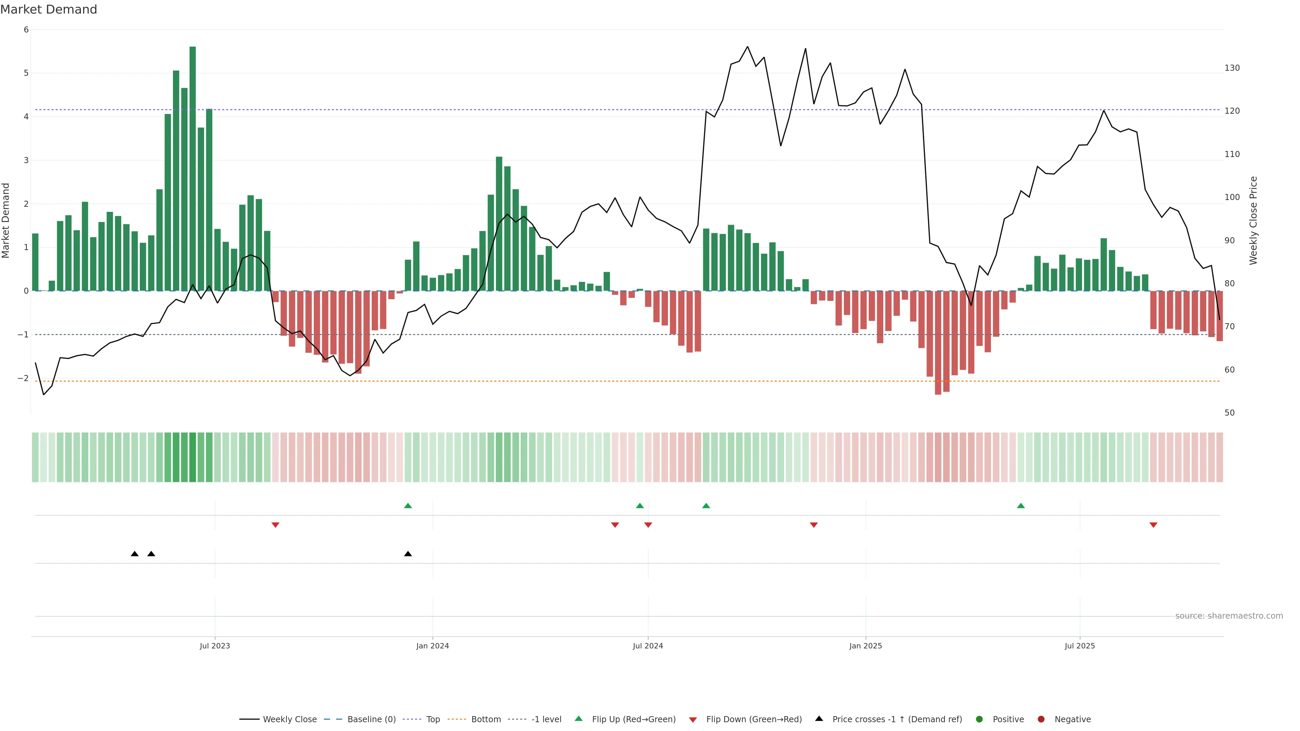
Task: Click the red flip-down marker after Jul 2023
Action: coord(276,525)
